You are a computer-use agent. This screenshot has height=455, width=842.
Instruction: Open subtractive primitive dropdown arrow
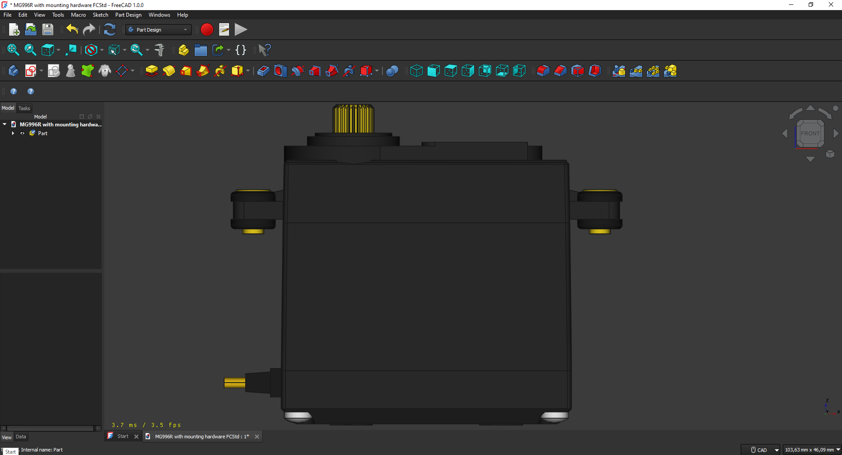tap(377, 71)
